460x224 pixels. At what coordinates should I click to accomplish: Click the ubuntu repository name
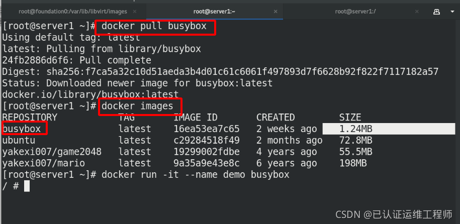coord(19,140)
